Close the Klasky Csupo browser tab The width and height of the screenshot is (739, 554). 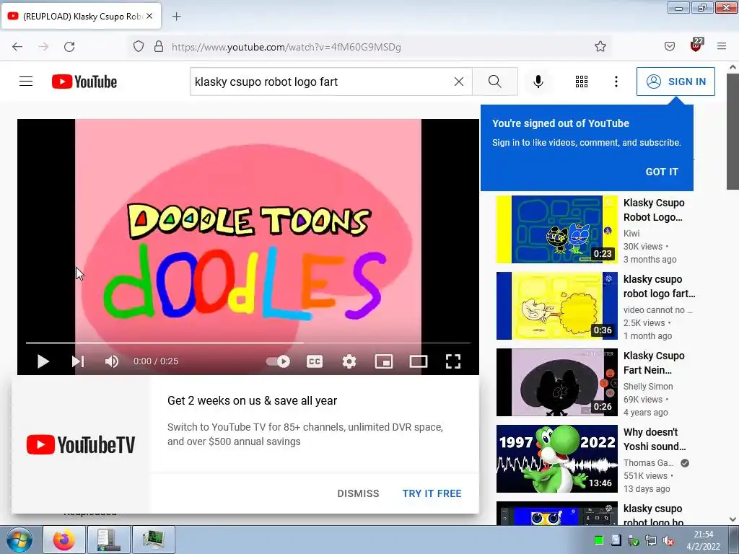(x=149, y=16)
